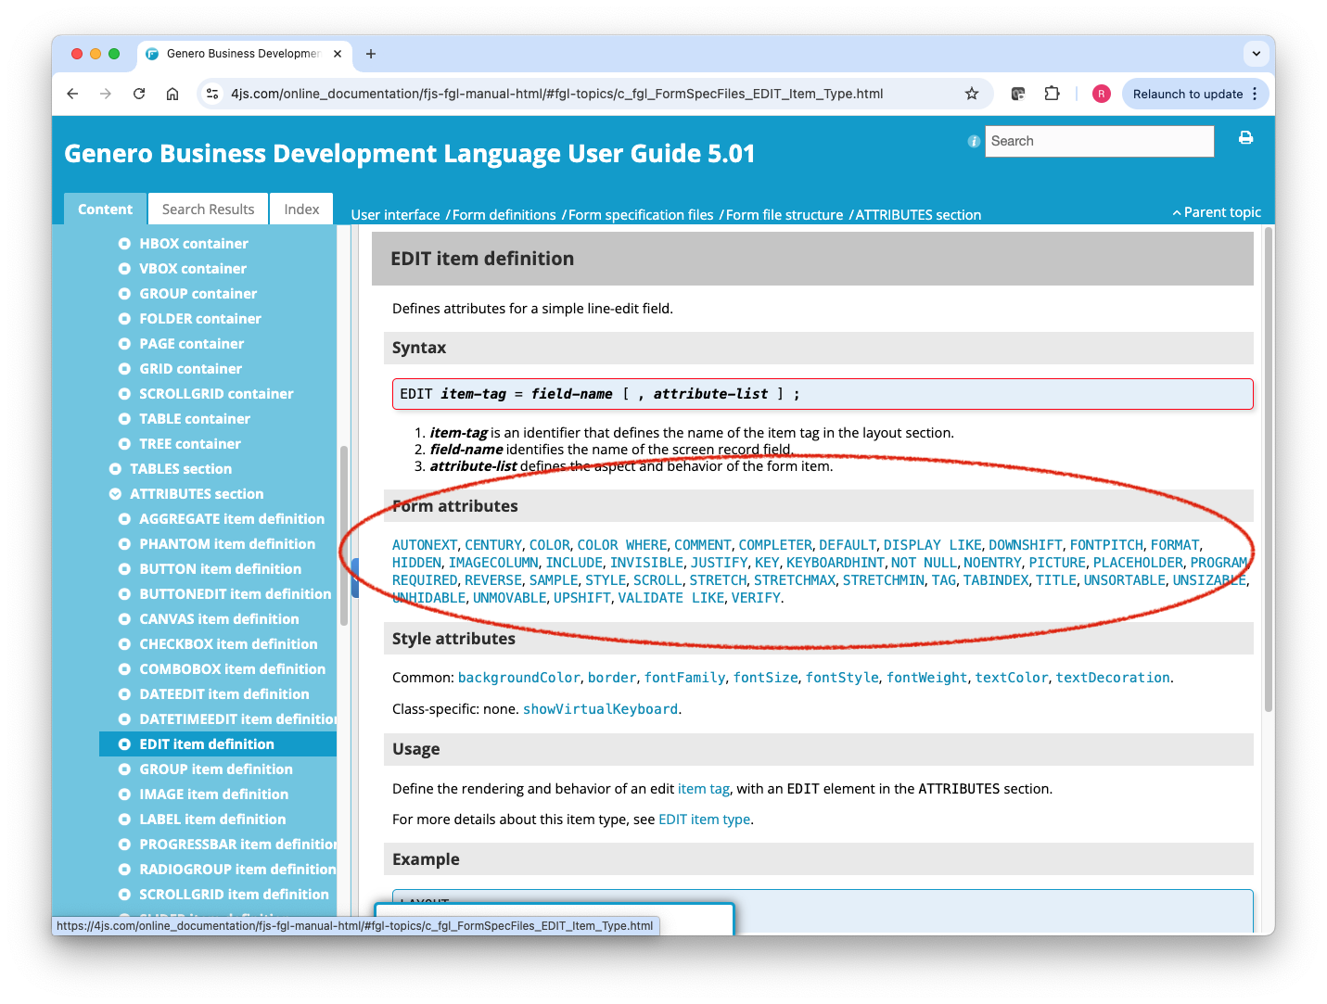
Task: Click the address bar URL
Action: coord(556,94)
